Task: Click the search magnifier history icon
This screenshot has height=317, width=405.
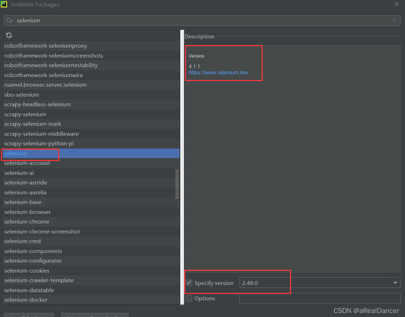Action: 10,21
